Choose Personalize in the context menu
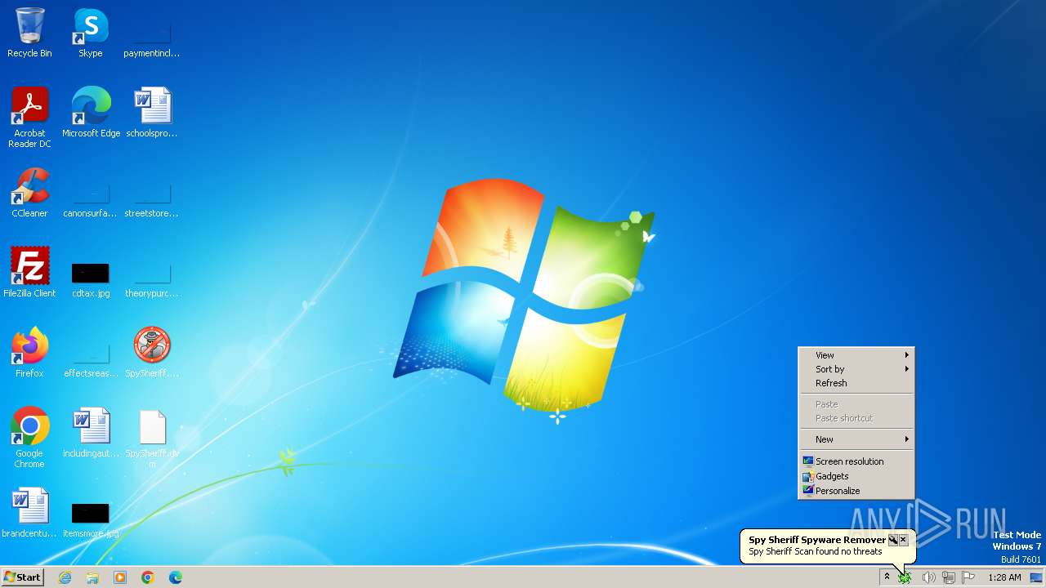The width and height of the screenshot is (1046, 588). click(x=856, y=491)
